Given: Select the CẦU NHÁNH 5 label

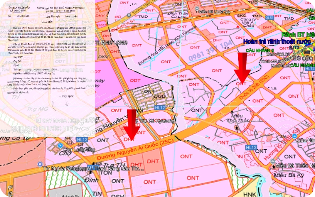Looking at the screenshot, I should click(259, 50).
